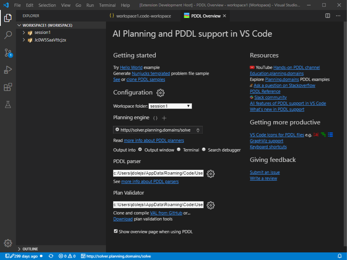The width and height of the screenshot is (347, 260).
Task: Open VS Code Icons for PDDL files link
Action: tap(277, 135)
